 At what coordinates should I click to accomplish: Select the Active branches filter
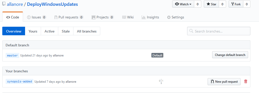coord(50,31)
